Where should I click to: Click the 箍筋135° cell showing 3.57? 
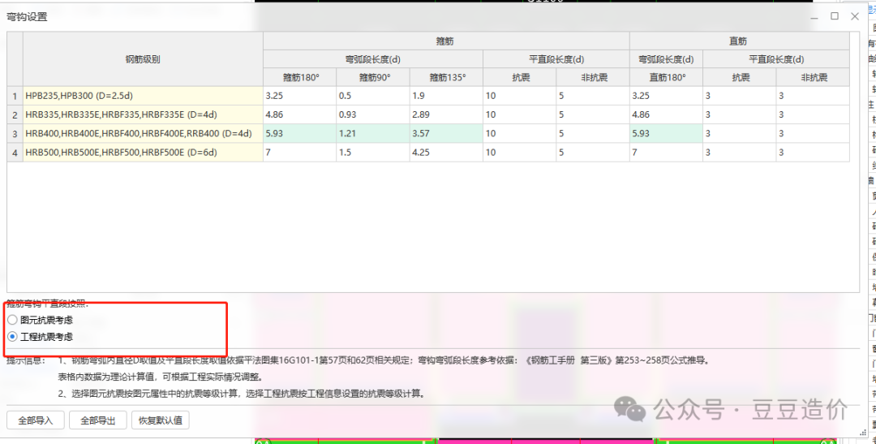pyautogui.click(x=445, y=133)
